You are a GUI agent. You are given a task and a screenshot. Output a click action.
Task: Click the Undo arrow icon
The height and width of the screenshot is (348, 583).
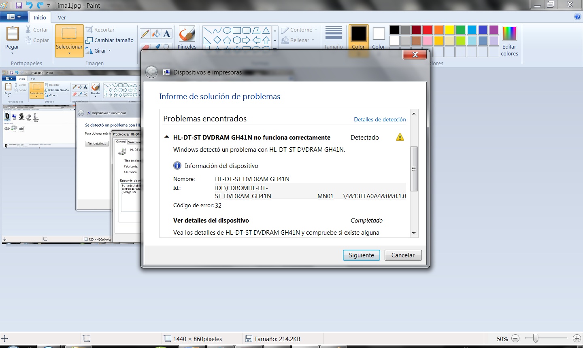point(30,5)
